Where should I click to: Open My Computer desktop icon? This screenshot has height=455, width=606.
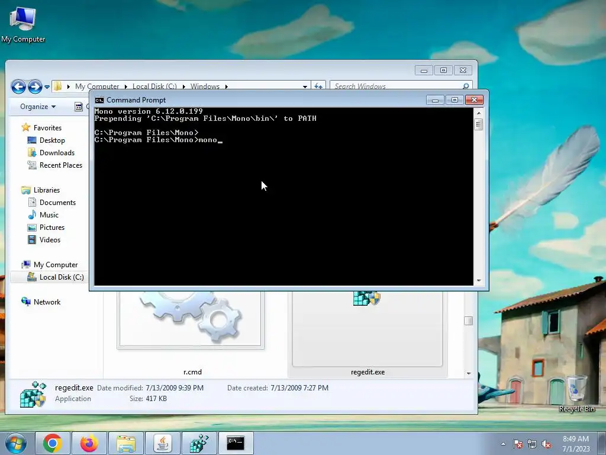click(x=23, y=25)
